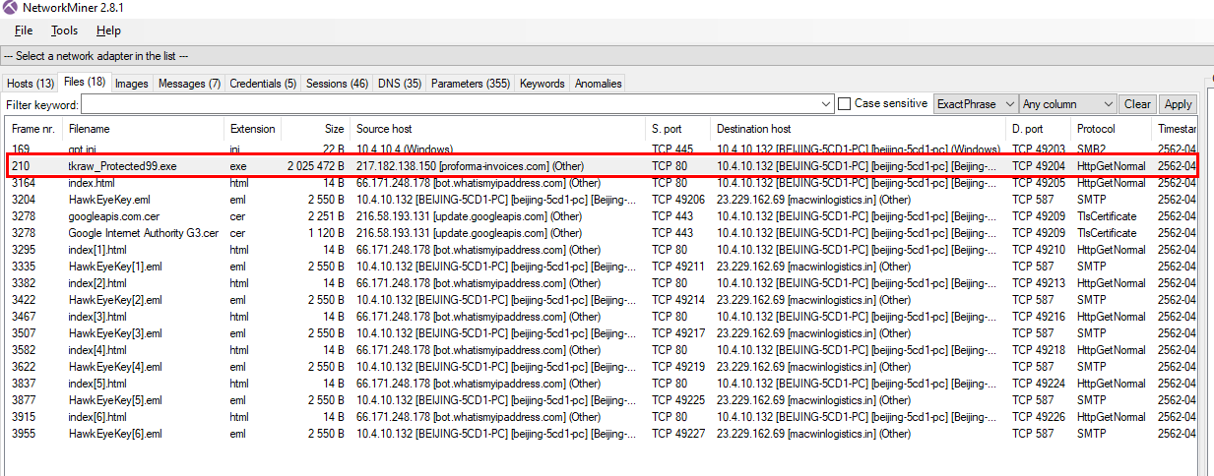Open the Anomalies tab
The height and width of the screenshot is (476, 1214).
[598, 84]
